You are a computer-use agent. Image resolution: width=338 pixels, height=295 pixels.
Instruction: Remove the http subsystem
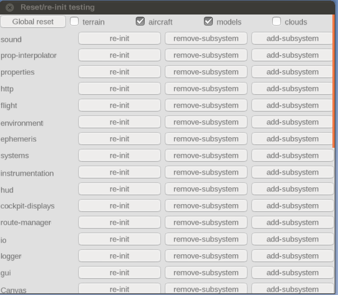point(206,89)
